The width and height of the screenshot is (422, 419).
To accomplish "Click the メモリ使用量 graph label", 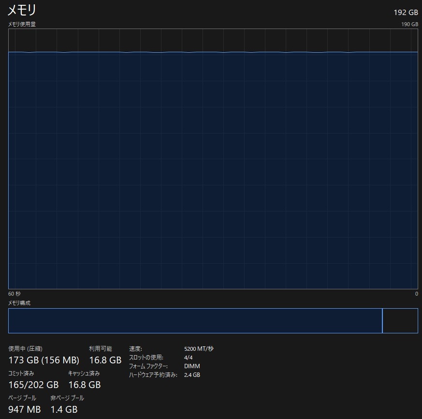I will click(22, 24).
